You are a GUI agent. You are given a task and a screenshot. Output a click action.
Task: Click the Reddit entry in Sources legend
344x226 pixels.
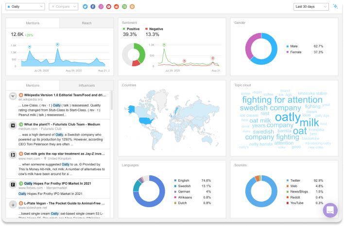[305, 197]
